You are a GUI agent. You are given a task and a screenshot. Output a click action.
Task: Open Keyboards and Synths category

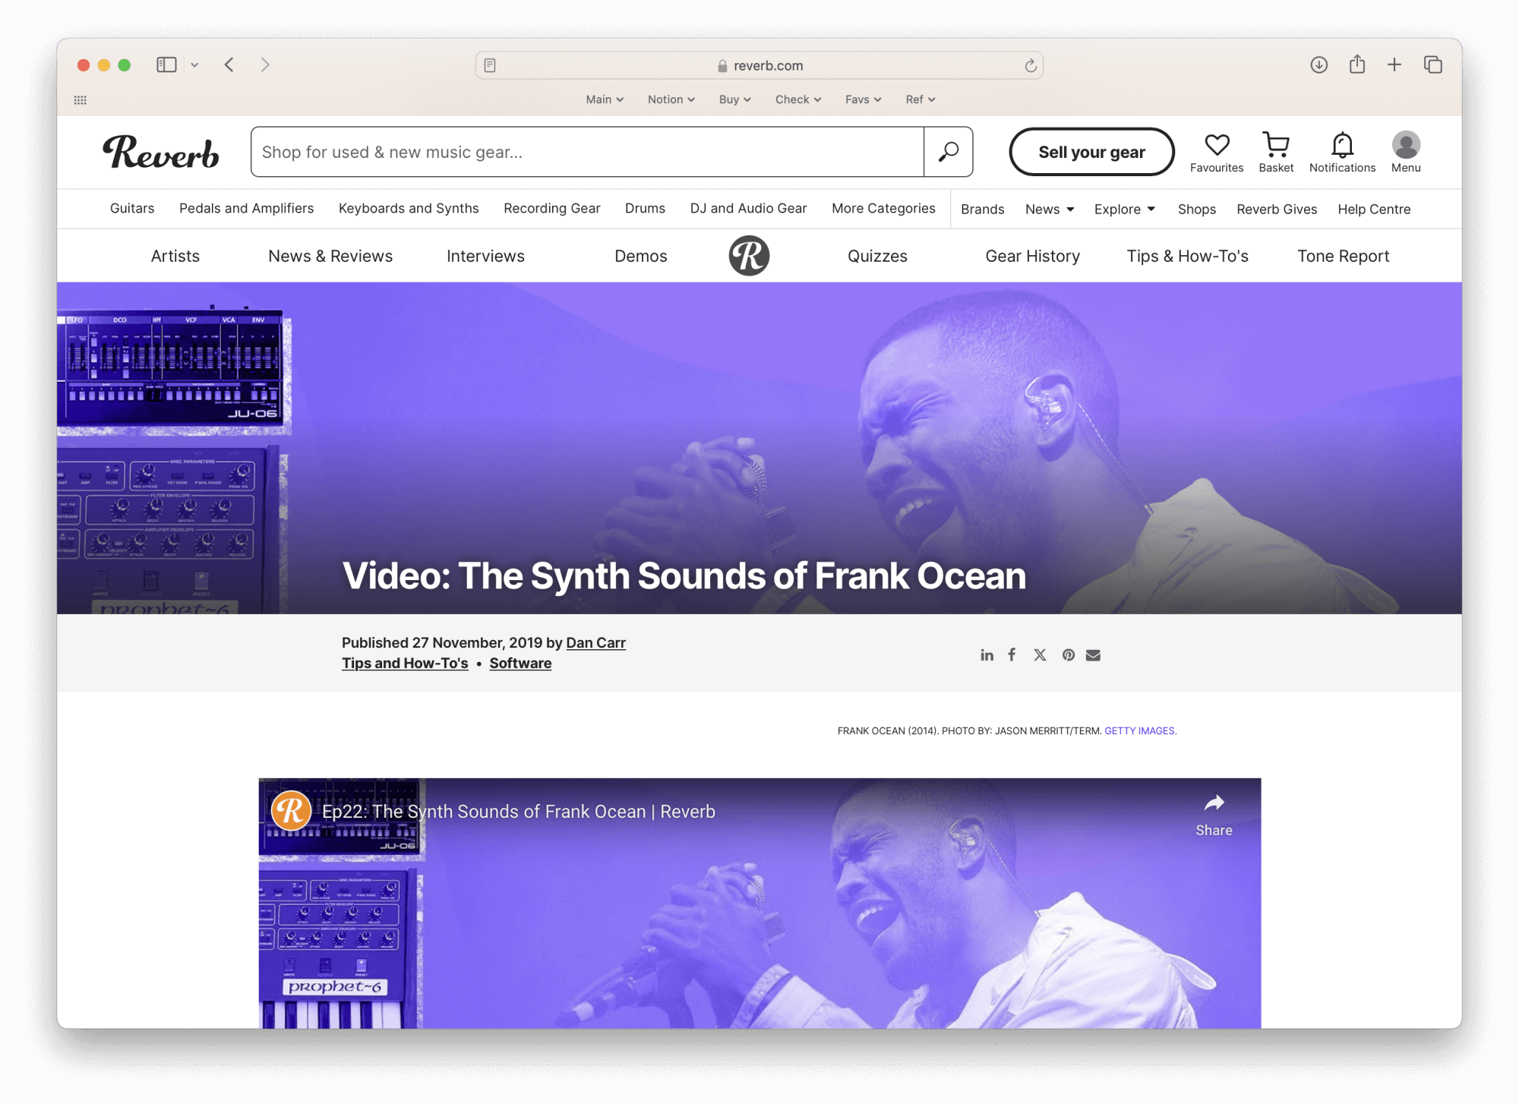pyautogui.click(x=409, y=208)
